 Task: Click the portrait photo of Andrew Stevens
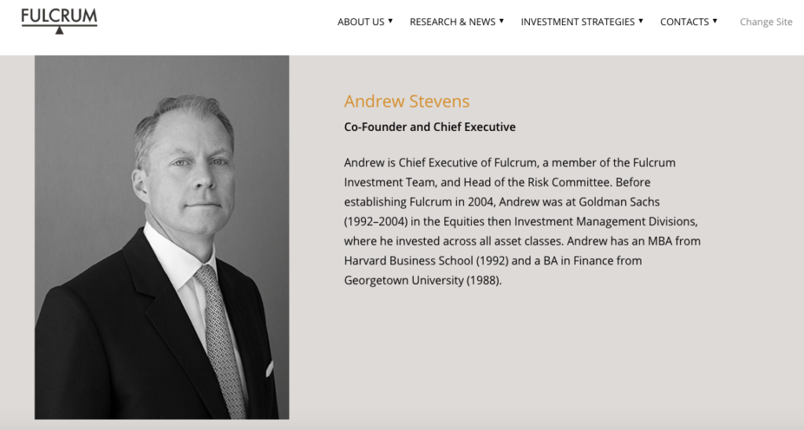pyautogui.click(x=162, y=237)
